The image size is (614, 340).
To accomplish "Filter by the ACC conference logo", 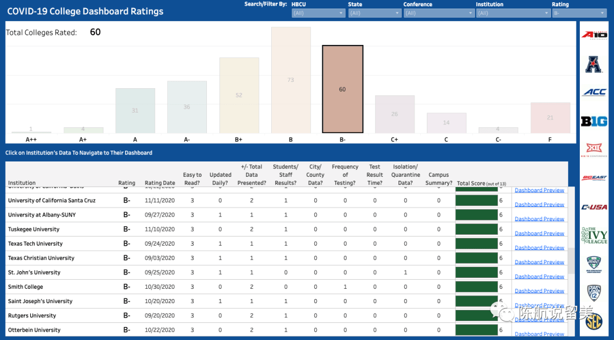I will 594,92.
